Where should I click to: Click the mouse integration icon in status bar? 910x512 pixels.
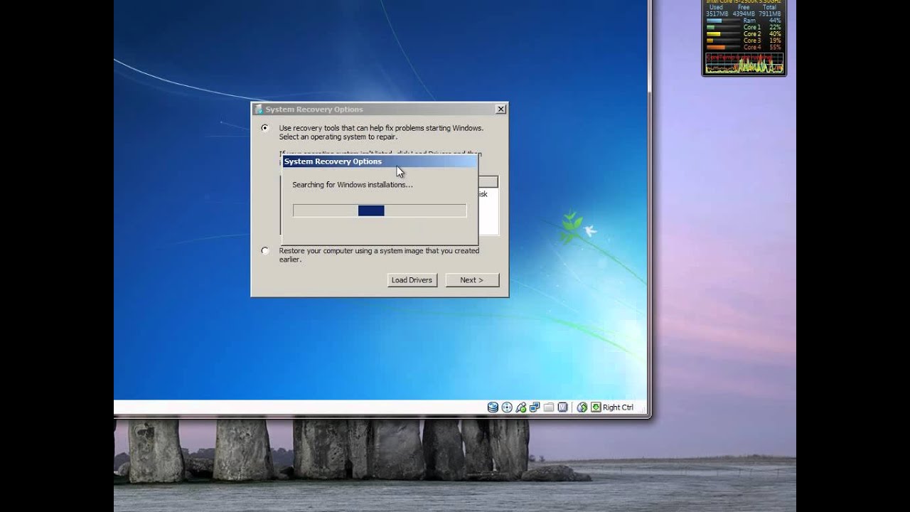coord(582,407)
